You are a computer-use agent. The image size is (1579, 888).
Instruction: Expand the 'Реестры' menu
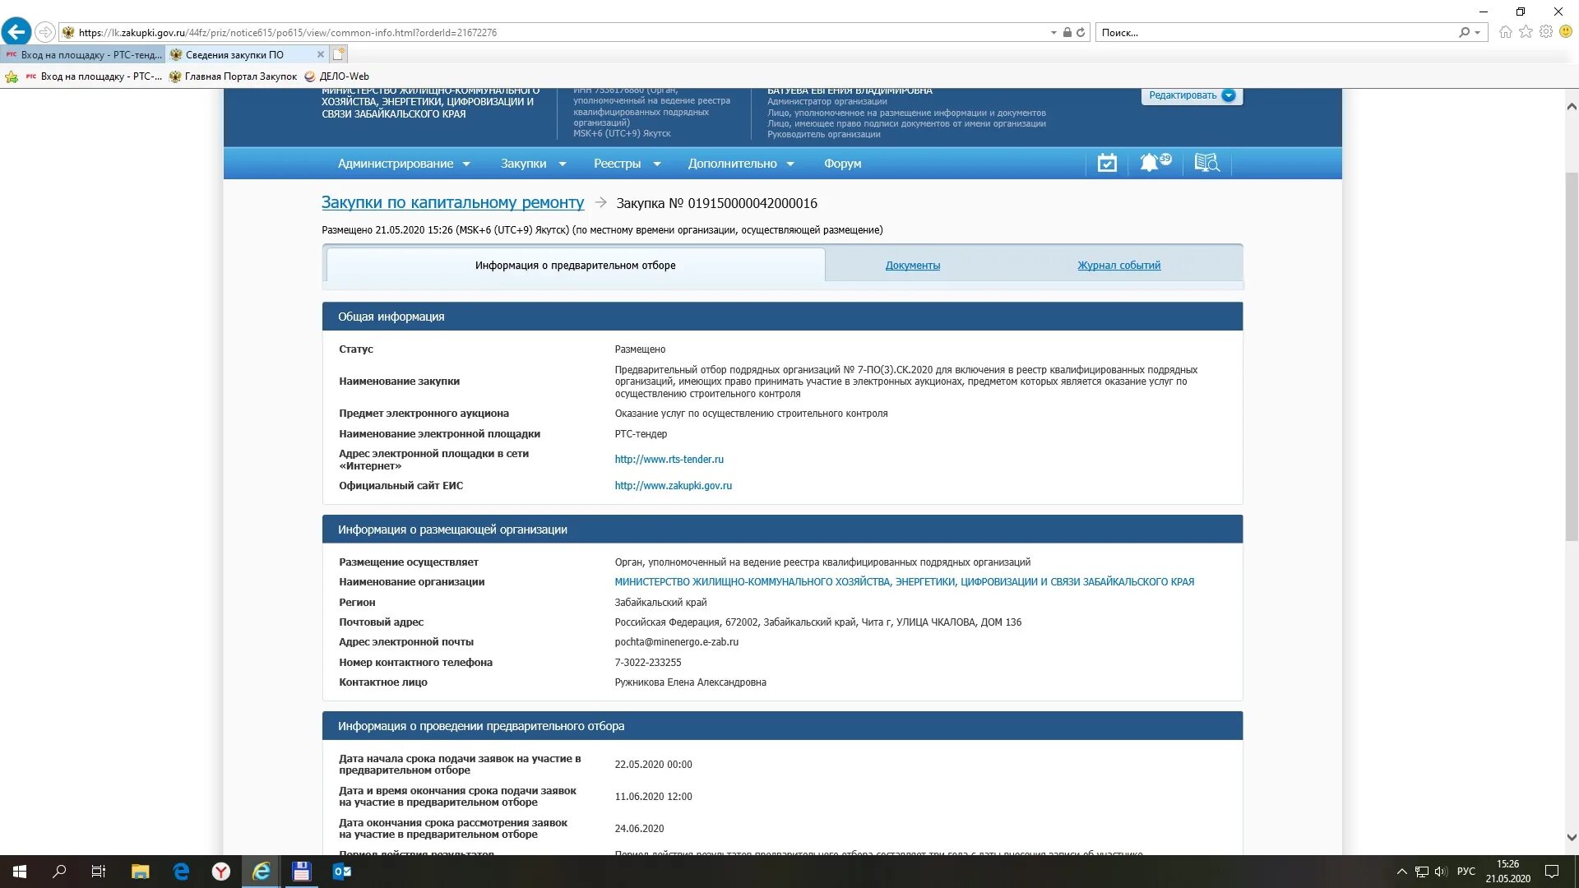[x=627, y=164]
